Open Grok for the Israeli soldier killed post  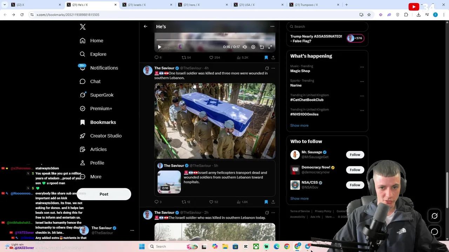tap(267, 68)
